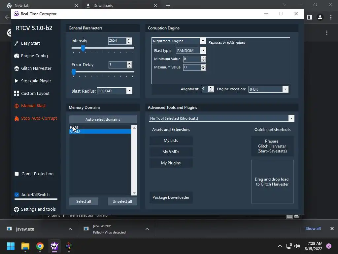
Task: Expand options for failed javaw.exe download
Action: (x=147, y=229)
